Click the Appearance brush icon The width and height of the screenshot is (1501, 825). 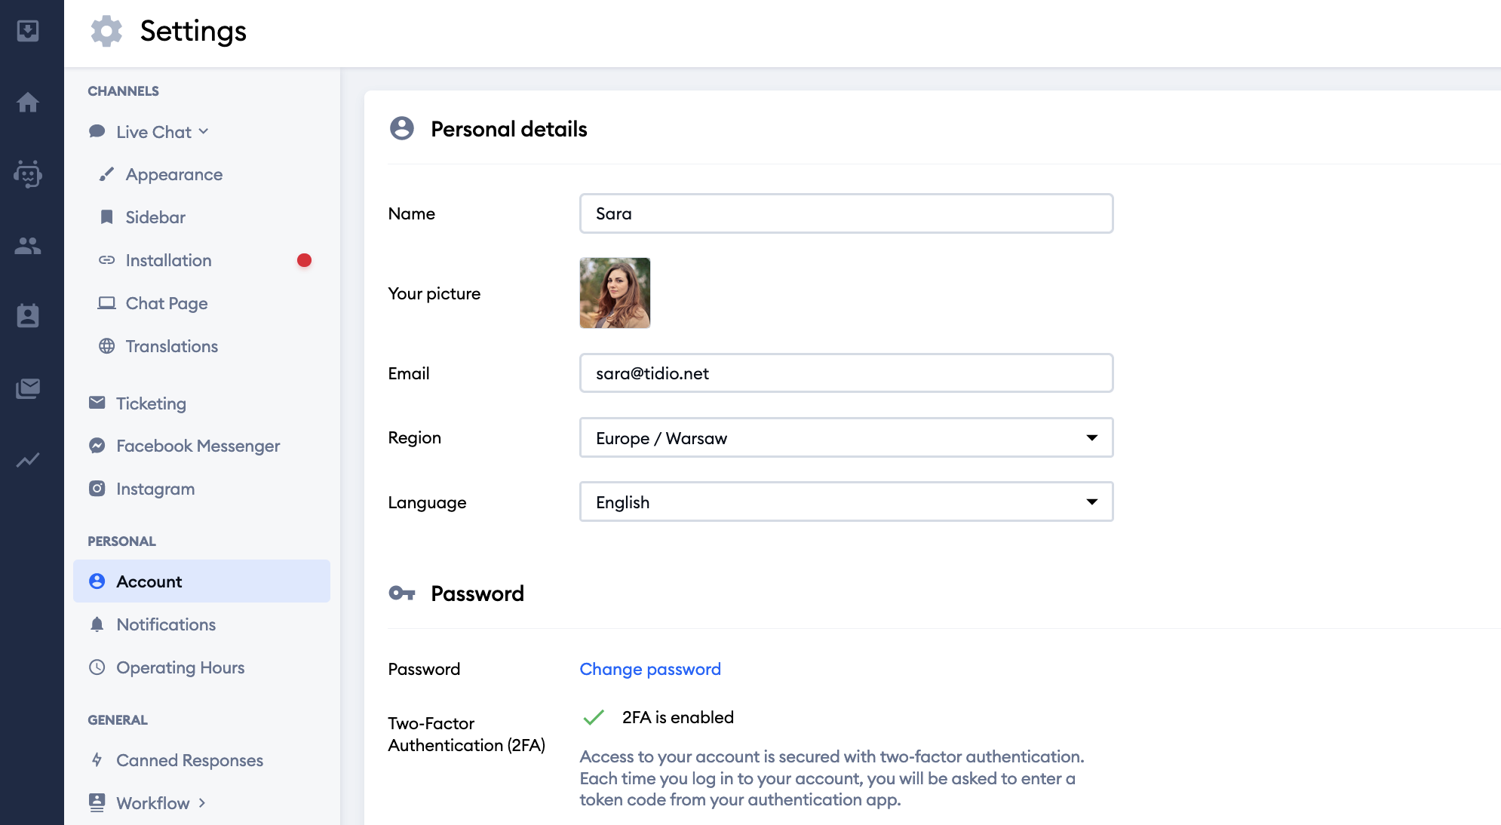(x=106, y=174)
